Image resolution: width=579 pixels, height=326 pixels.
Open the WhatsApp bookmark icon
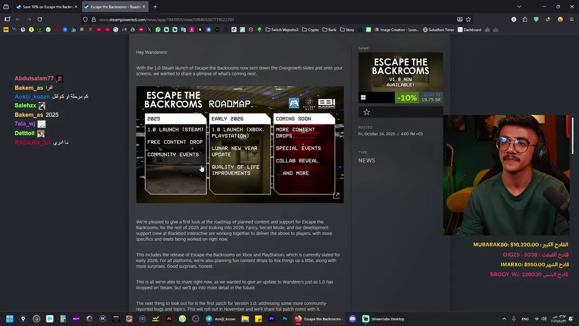tap(158, 30)
